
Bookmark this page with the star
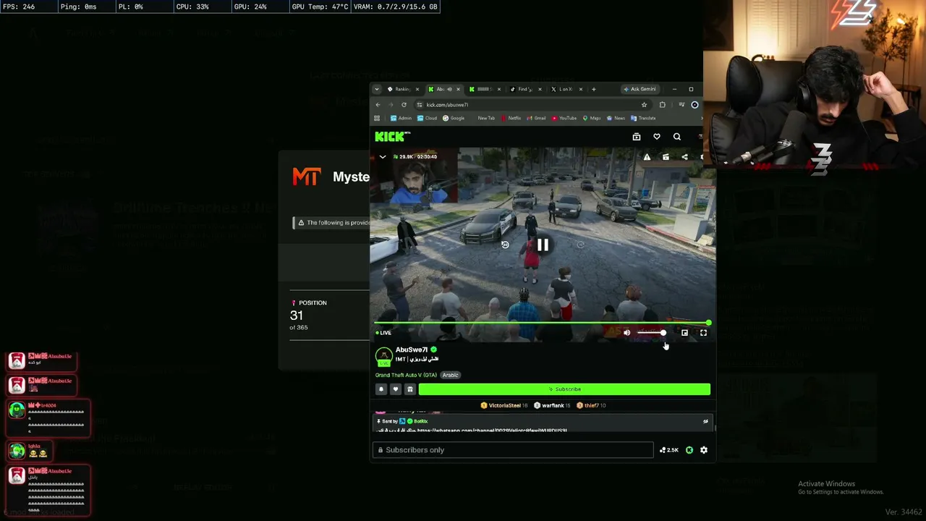[x=644, y=105]
